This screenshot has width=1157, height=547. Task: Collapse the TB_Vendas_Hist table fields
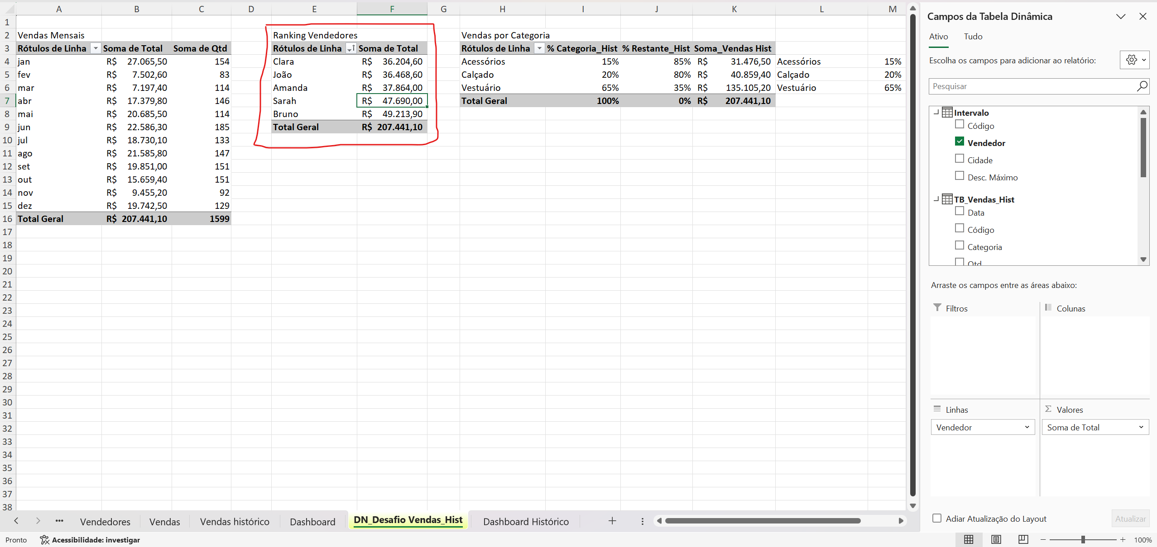tap(936, 199)
